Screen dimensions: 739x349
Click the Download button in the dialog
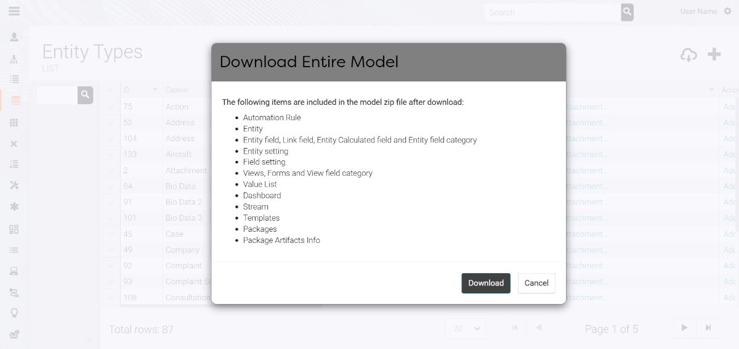pyautogui.click(x=486, y=283)
